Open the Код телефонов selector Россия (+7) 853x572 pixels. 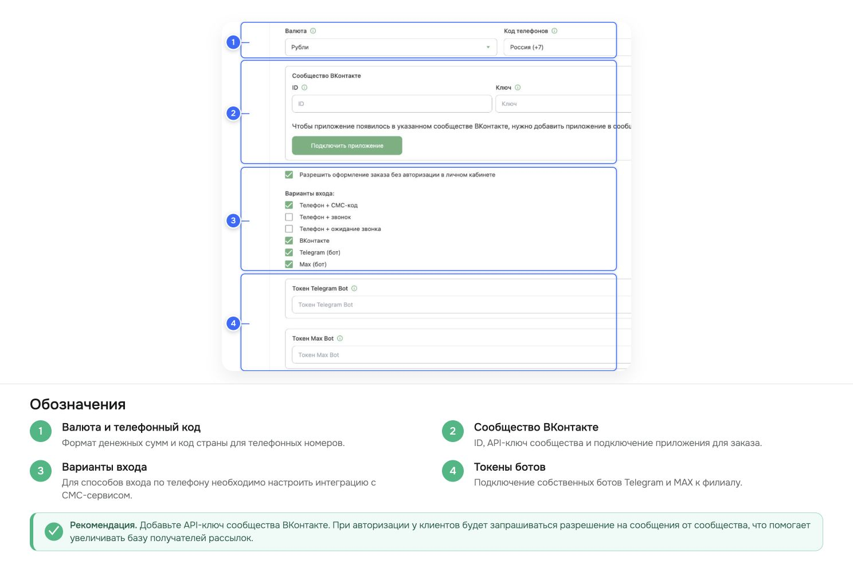pos(567,47)
